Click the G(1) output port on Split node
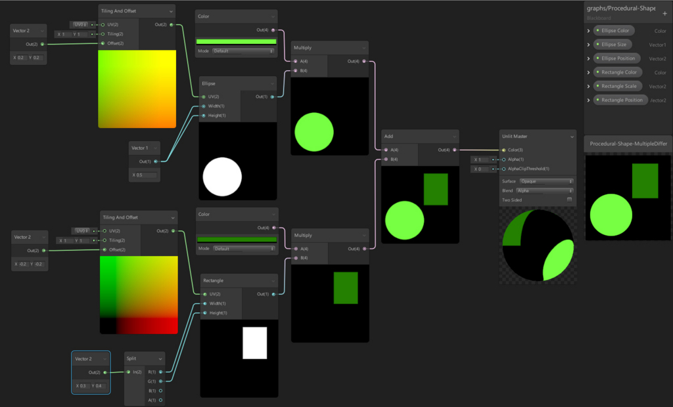Image resolution: width=673 pixels, height=407 pixels. point(160,381)
